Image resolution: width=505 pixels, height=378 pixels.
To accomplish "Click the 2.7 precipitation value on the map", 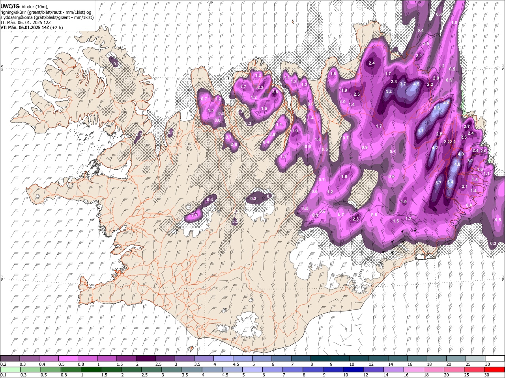I will coord(467,126).
